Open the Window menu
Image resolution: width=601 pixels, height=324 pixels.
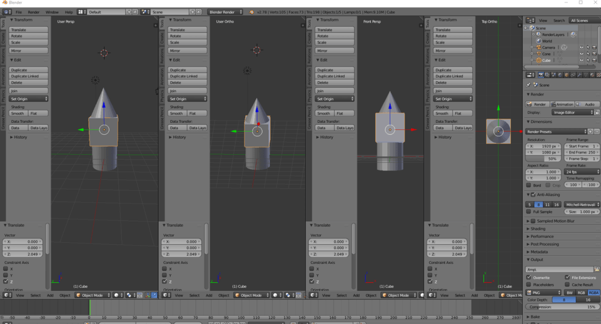[52, 12]
